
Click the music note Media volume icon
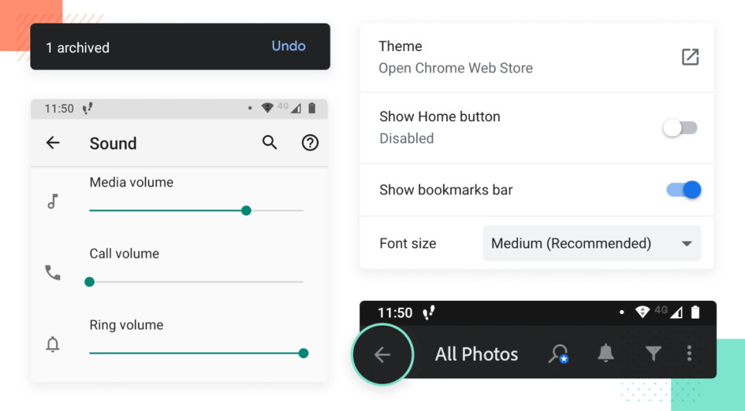point(52,202)
